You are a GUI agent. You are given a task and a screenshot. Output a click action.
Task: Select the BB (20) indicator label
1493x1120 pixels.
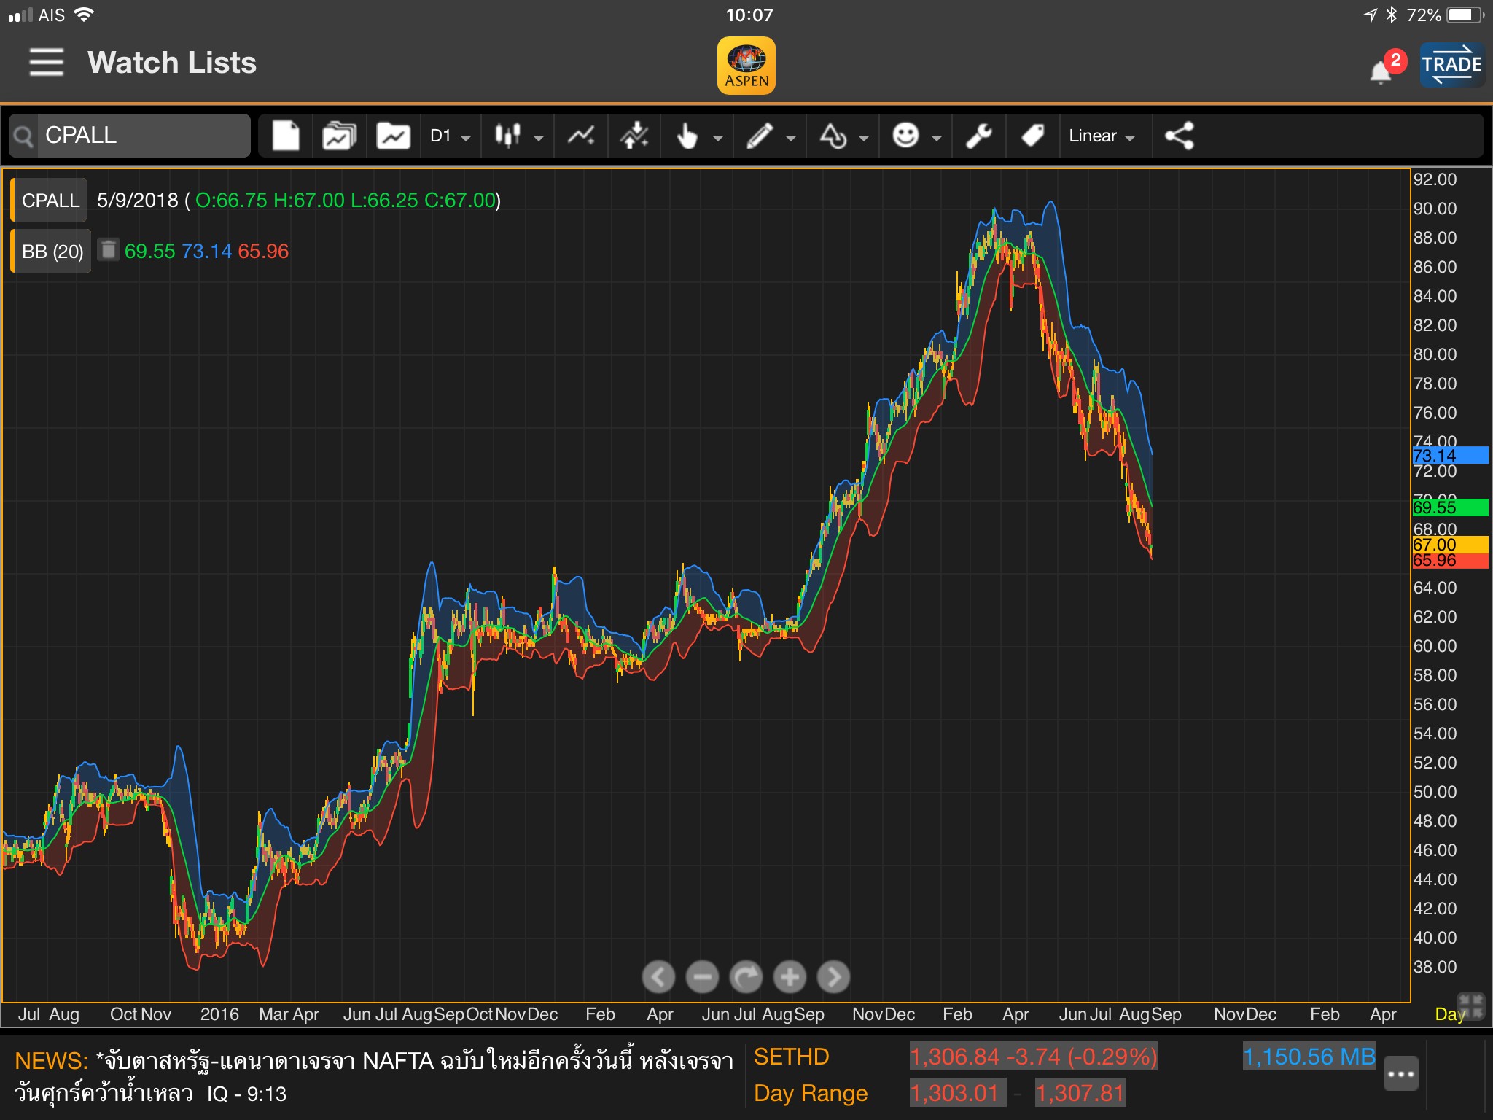pos(52,251)
